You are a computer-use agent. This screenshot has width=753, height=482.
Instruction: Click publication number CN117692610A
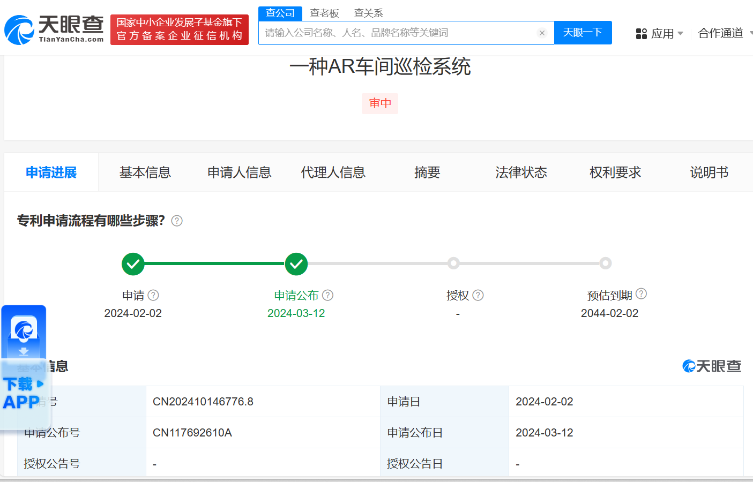[x=192, y=433]
